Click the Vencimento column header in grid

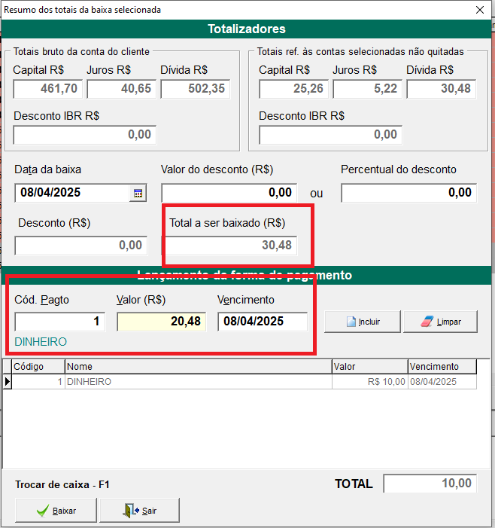(442, 367)
